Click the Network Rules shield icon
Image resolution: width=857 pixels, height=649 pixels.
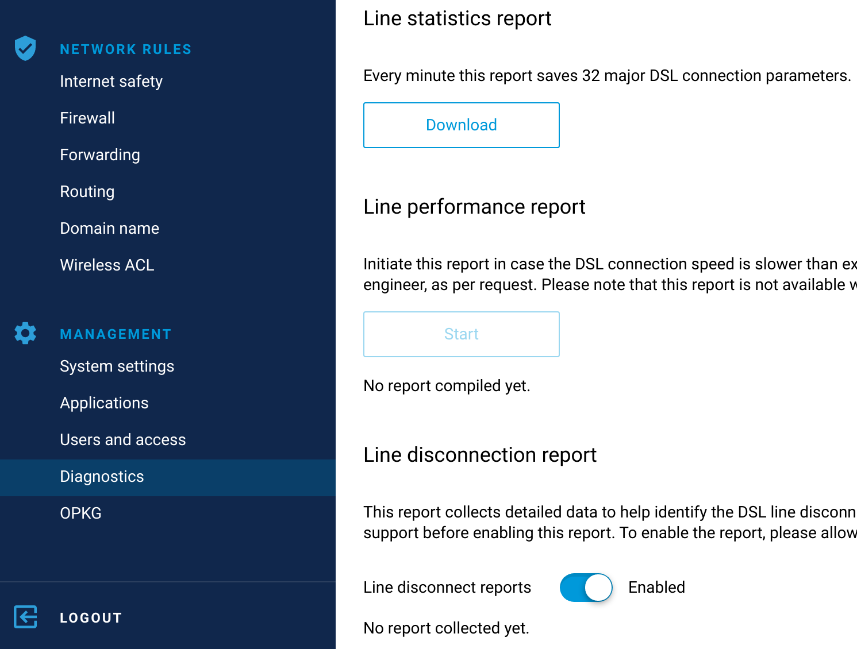25,48
